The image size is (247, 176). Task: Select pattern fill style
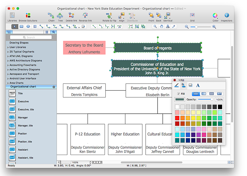point(211,94)
